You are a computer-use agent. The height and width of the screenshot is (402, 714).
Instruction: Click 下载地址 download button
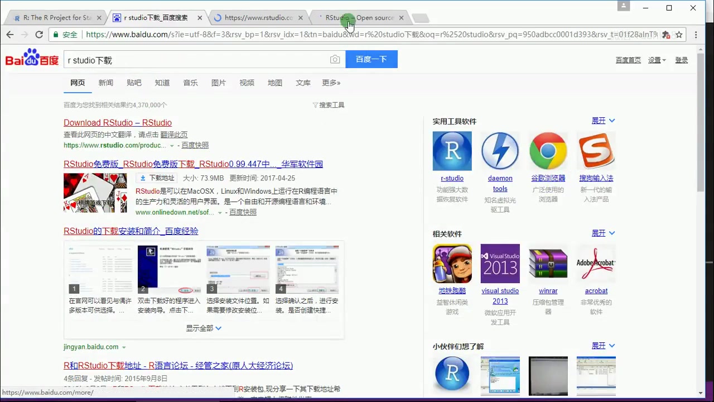coord(157,178)
